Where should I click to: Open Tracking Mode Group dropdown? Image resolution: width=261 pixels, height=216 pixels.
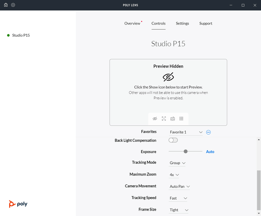177,163
